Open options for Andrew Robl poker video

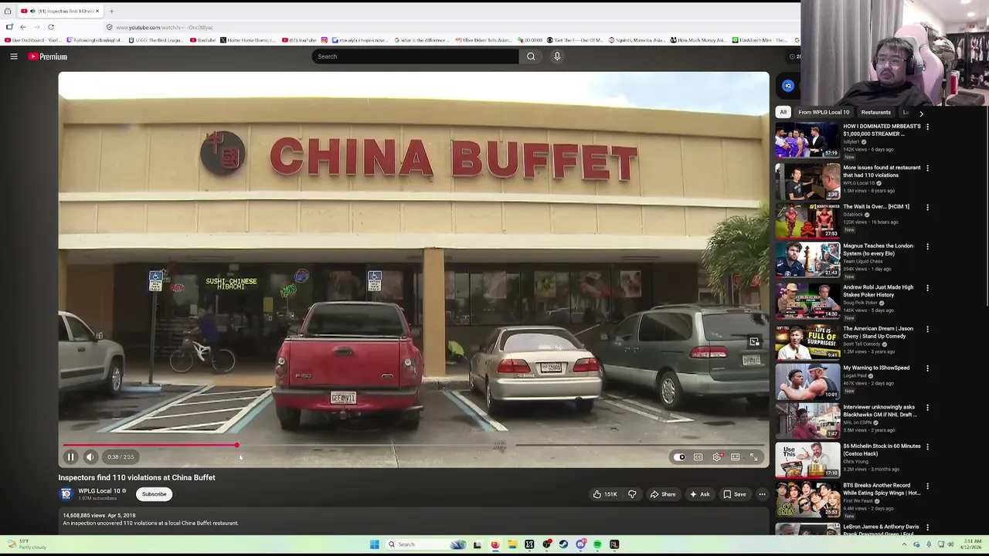(x=927, y=288)
